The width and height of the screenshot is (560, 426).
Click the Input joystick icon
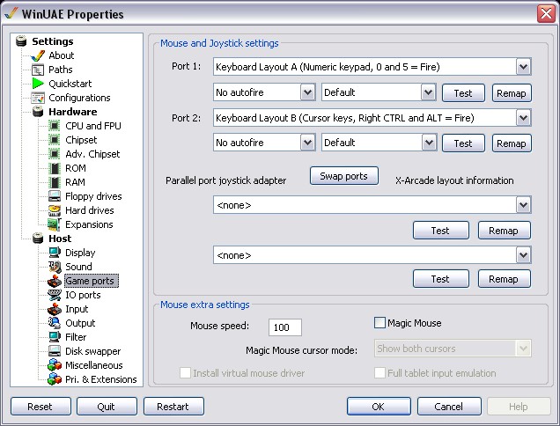click(55, 309)
